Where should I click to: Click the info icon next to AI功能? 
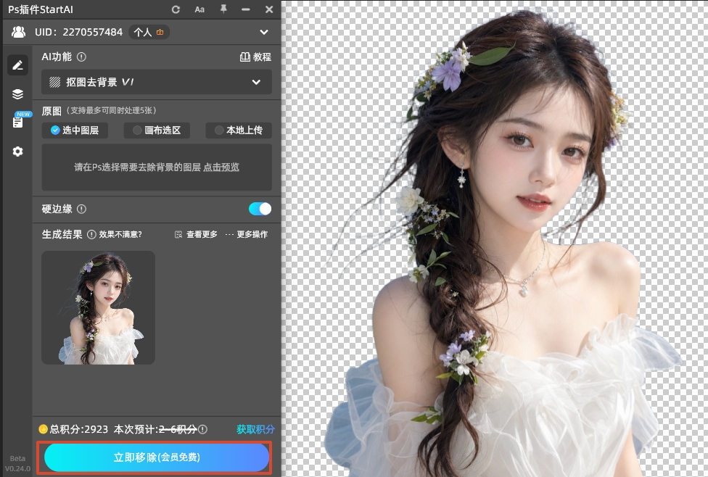(80, 57)
